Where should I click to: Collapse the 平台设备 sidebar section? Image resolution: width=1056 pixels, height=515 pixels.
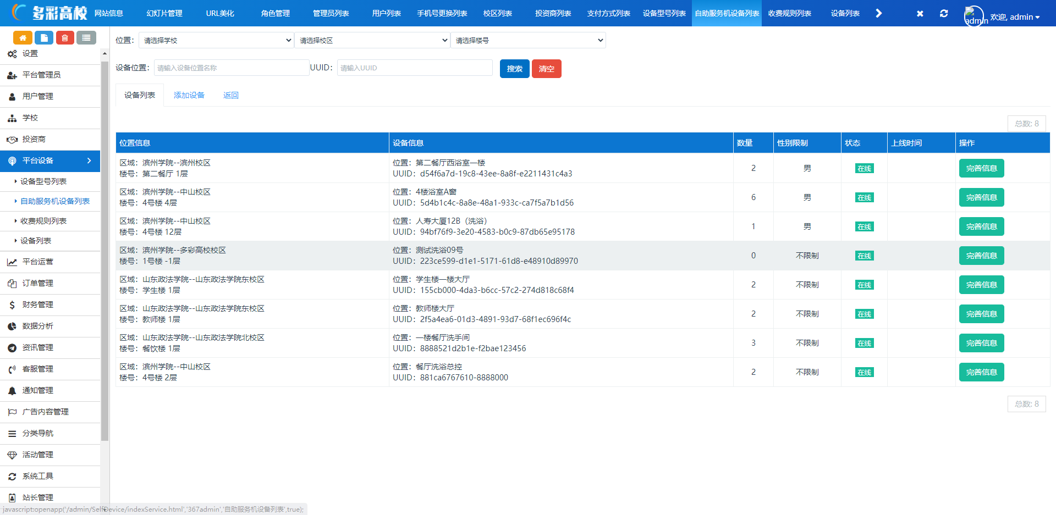[50, 161]
